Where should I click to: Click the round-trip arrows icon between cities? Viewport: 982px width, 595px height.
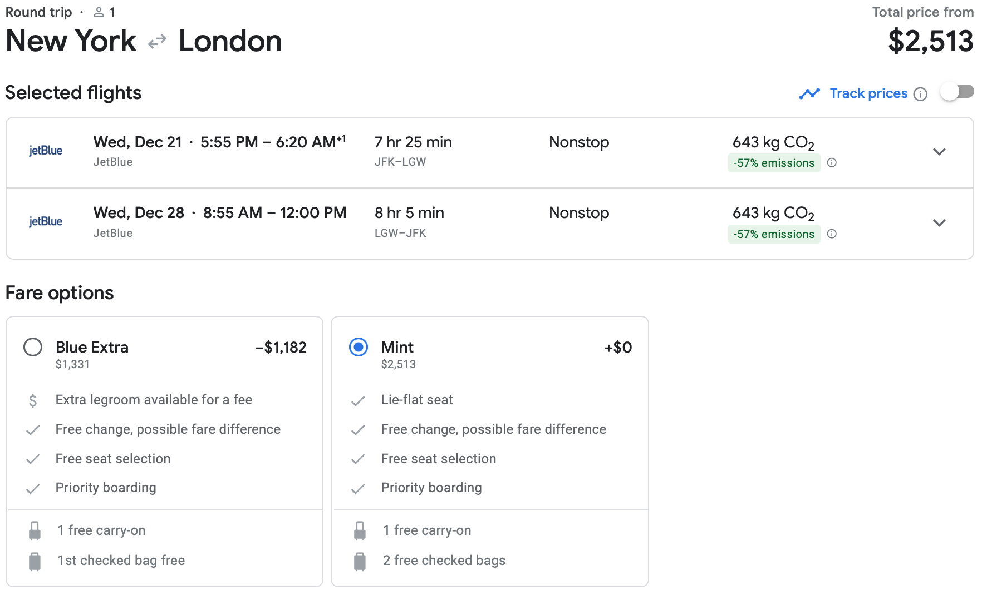(x=157, y=42)
